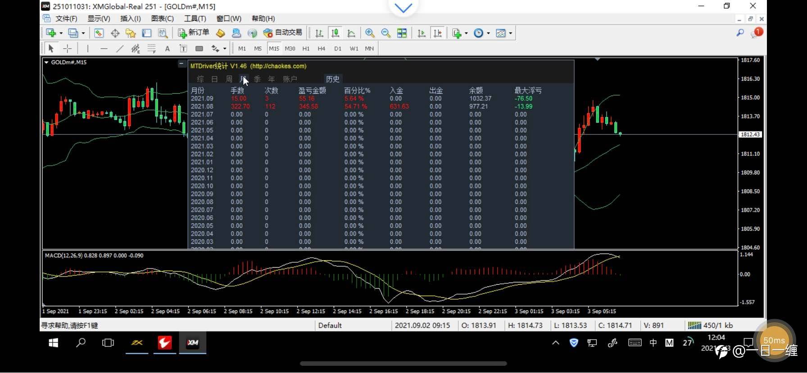Open the 工具(T) menu
The height and width of the screenshot is (373, 807).
pyautogui.click(x=195, y=18)
